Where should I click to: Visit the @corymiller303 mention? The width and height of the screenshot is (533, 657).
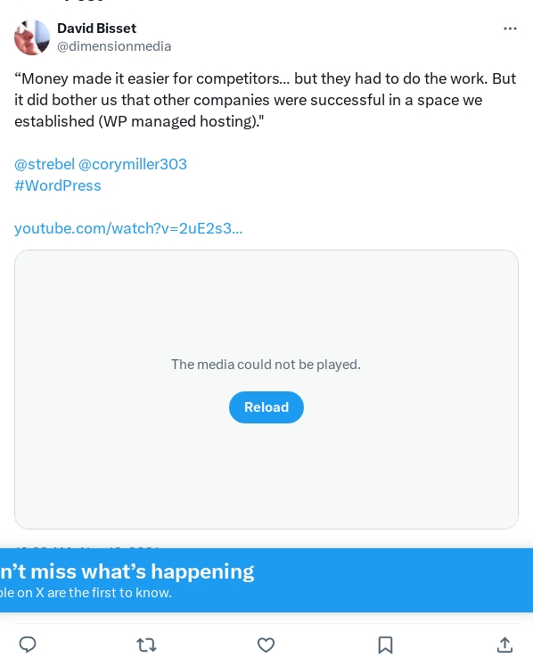click(x=133, y=164)
